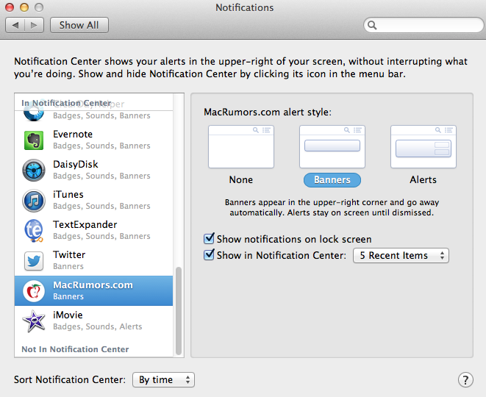
Task: Click the Twitter bird icon
Action: point(34,261)
